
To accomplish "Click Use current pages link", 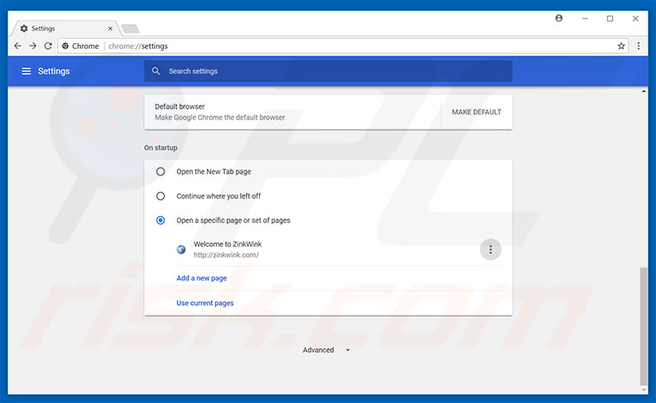I will point(205,303).
